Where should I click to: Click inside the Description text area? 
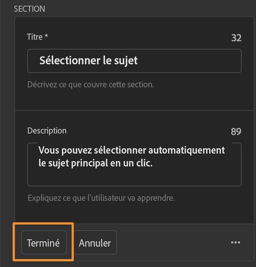[134, 164]
